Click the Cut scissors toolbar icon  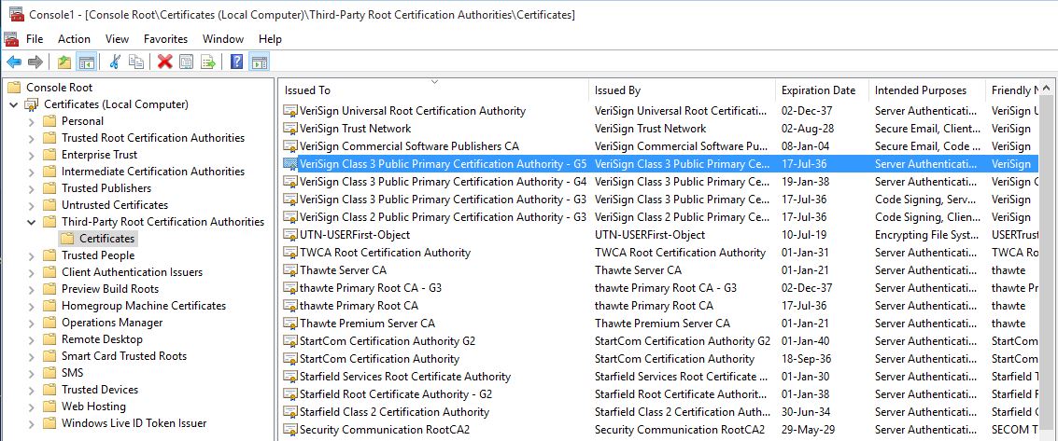coord(115,62)
